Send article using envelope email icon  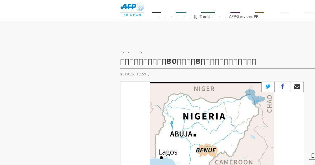[x=297, y=87]
